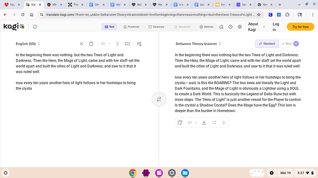Open blue C extension icon
The height and width of the screenshot is (178, 318).
(x=271, y=15)
